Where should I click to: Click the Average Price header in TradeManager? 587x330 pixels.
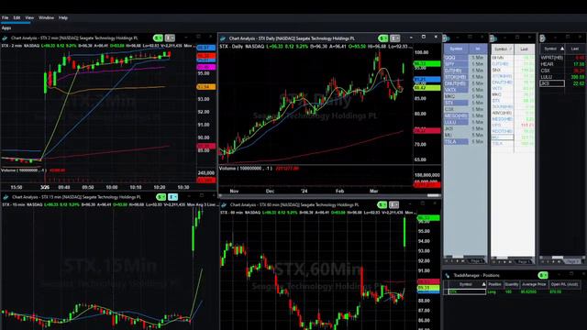534,285
